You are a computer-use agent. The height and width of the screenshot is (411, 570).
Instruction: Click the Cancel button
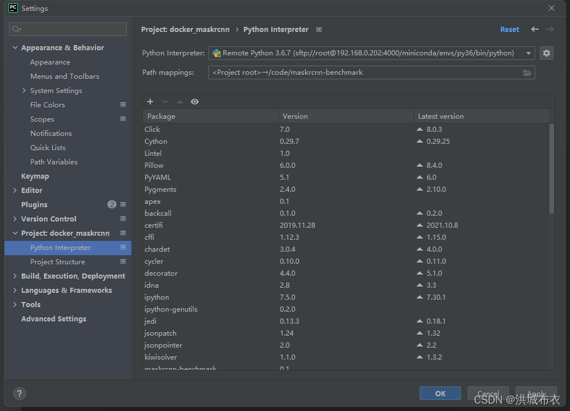[x=488, y=393]
